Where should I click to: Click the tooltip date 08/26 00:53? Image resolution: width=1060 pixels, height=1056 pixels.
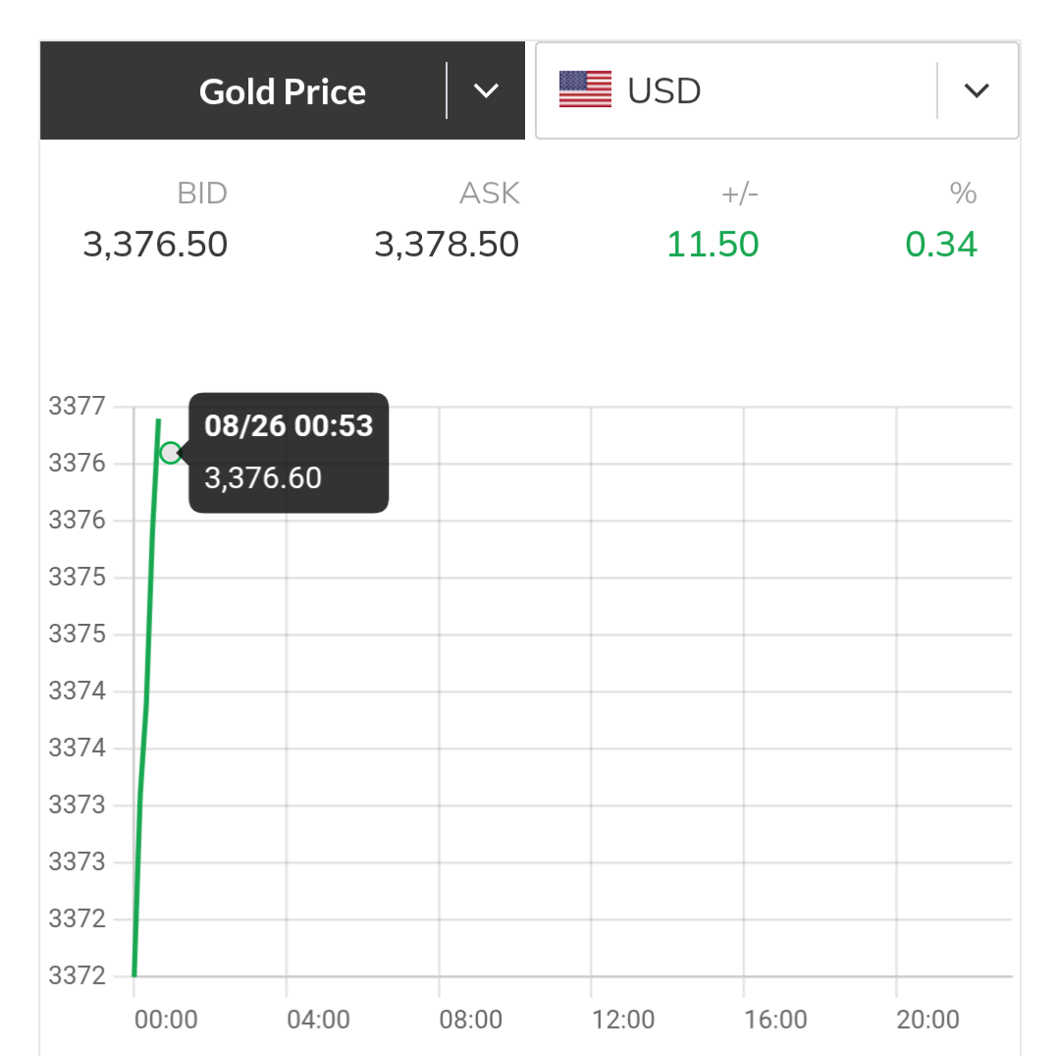[289, 425]
